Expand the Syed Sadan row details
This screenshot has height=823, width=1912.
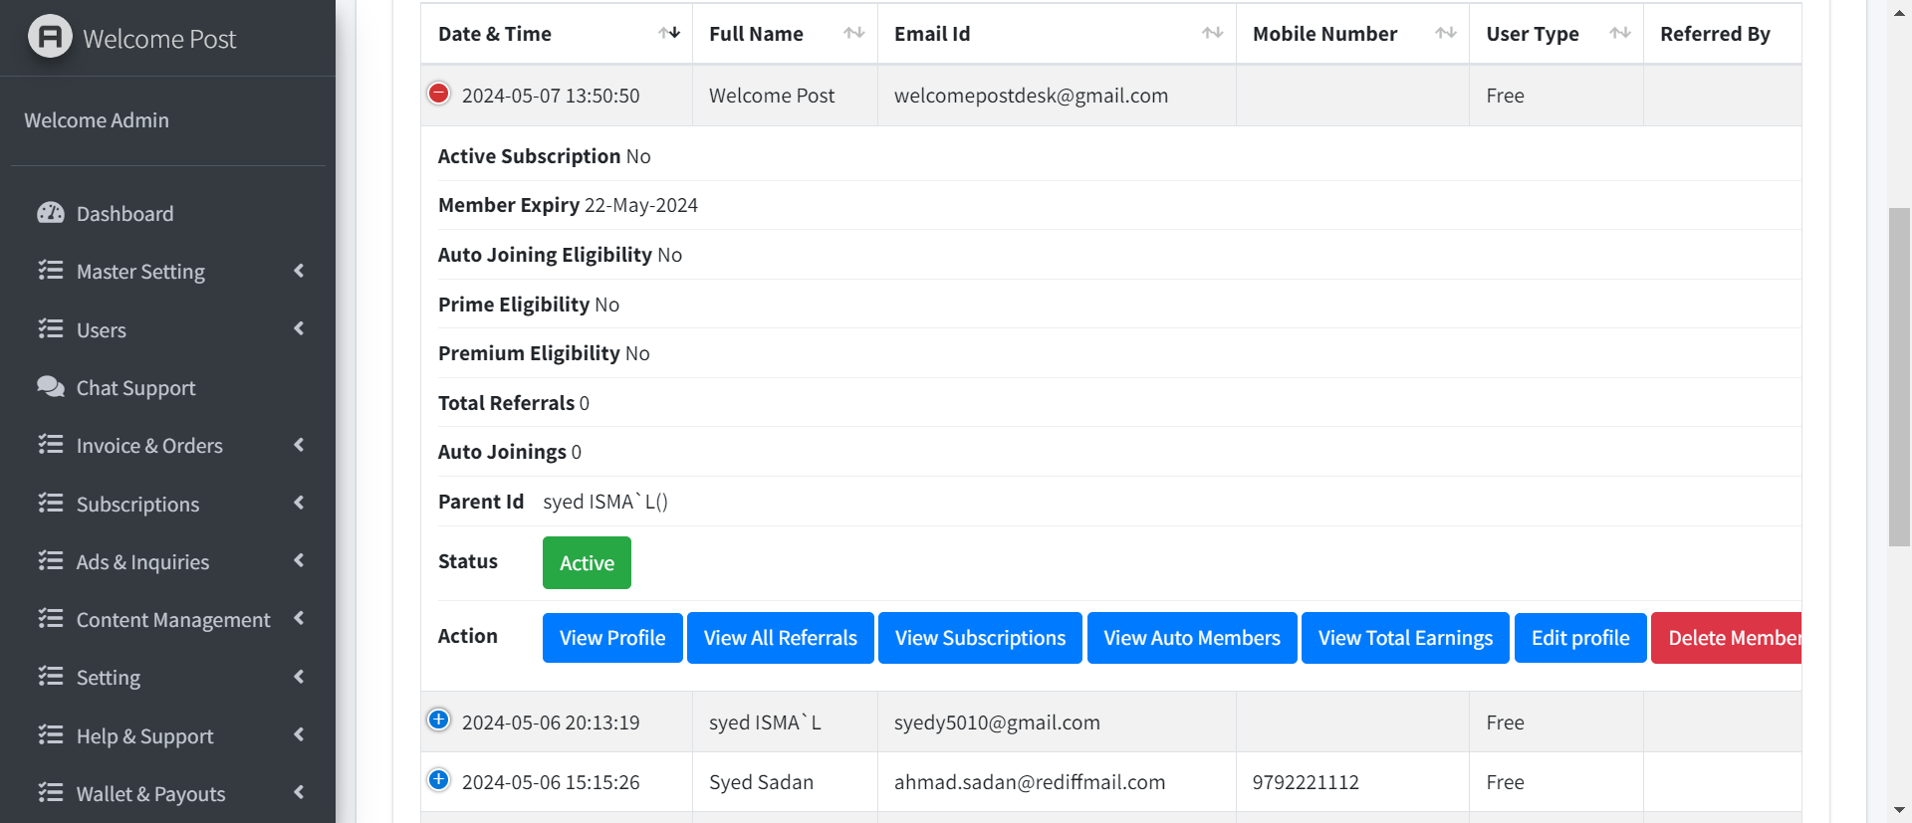click(x=438, y=780)
